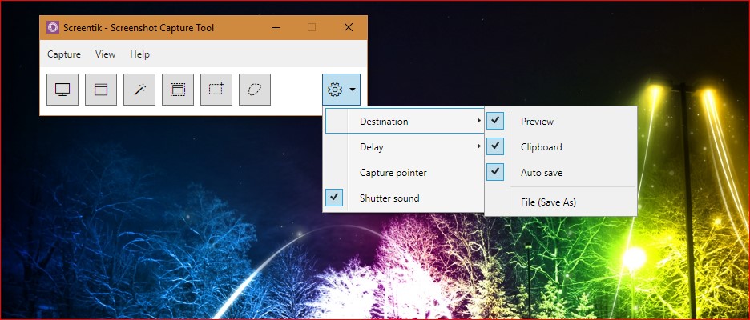The width and height of the screenshot is (750, 320).
Task: Turn off the Shutter sound option
Action: (334, 198)
